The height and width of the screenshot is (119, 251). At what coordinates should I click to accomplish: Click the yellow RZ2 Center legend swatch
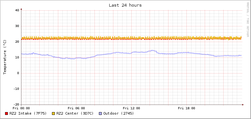coord(54,114)
